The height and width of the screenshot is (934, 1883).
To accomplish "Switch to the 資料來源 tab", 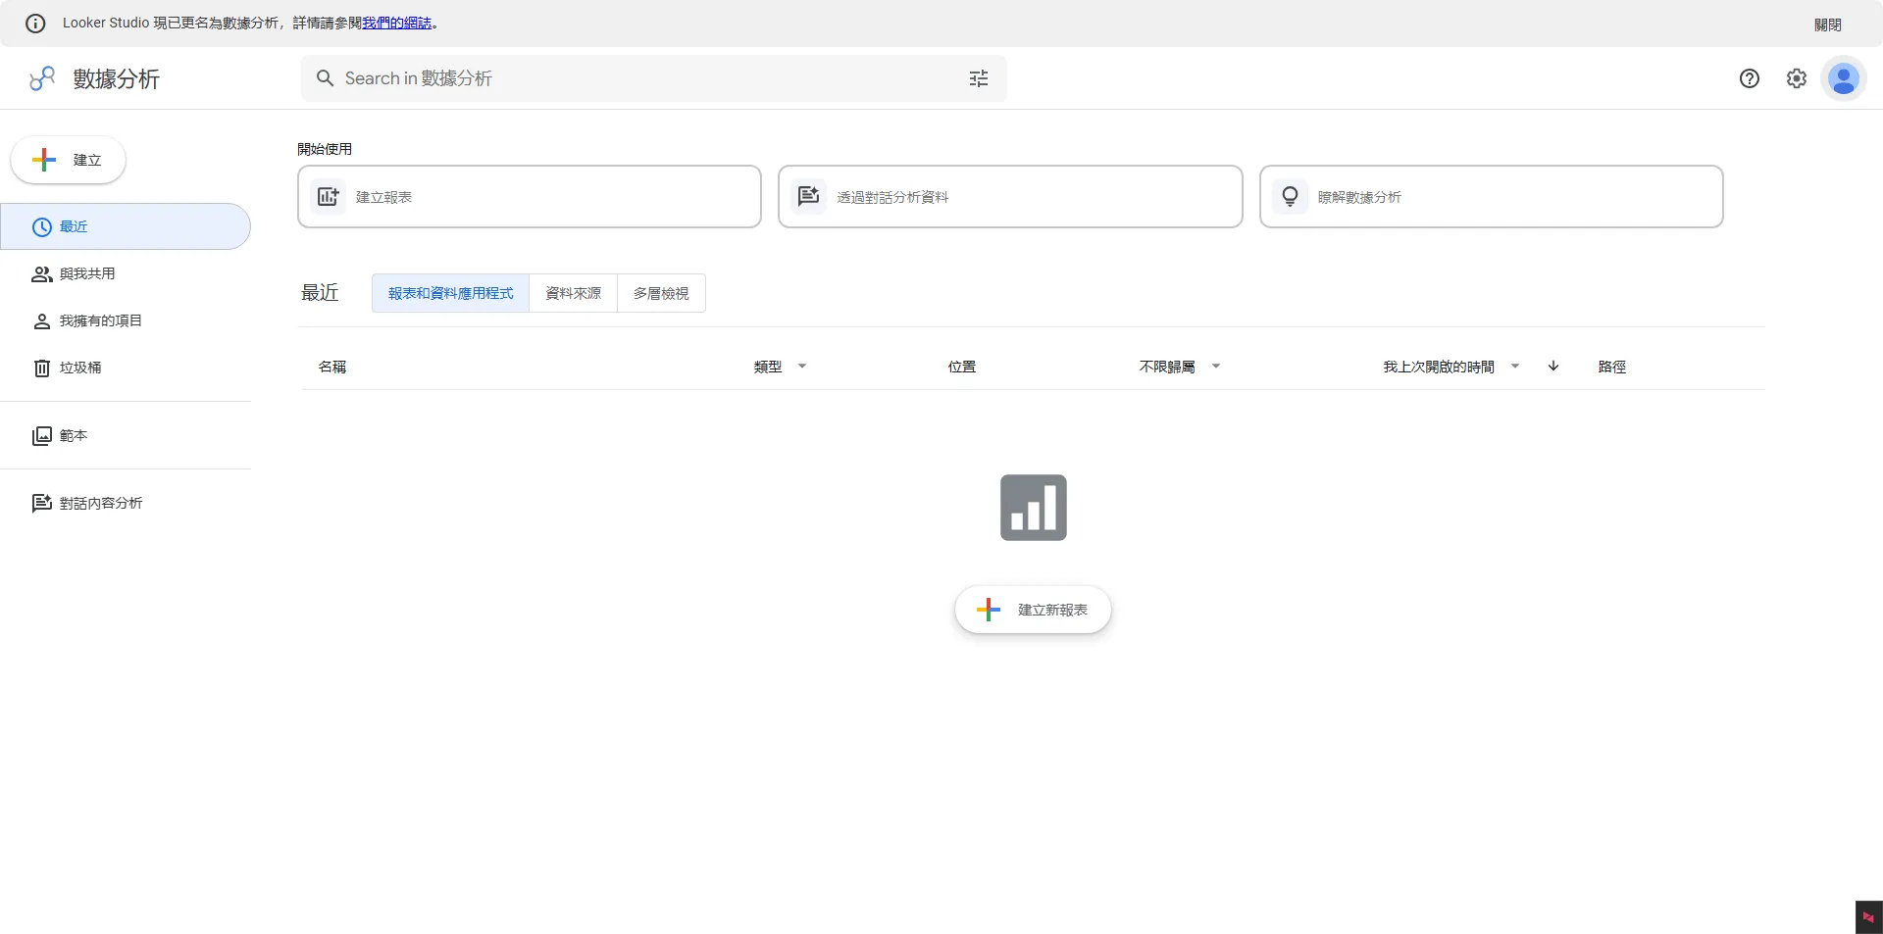I will (x=573, y=293).
